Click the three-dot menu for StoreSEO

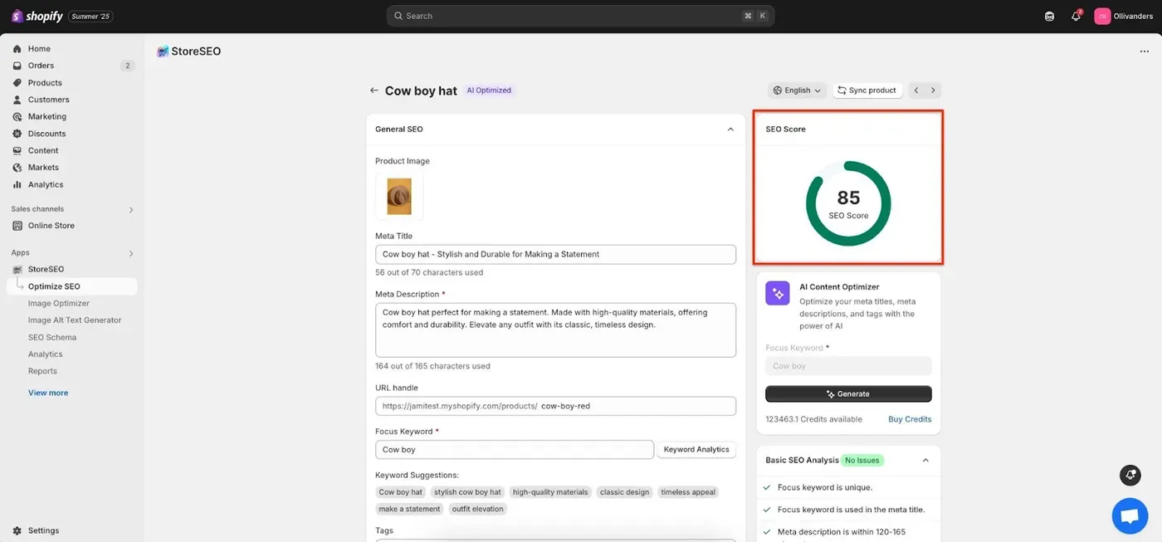click(x=1145, y=51)
